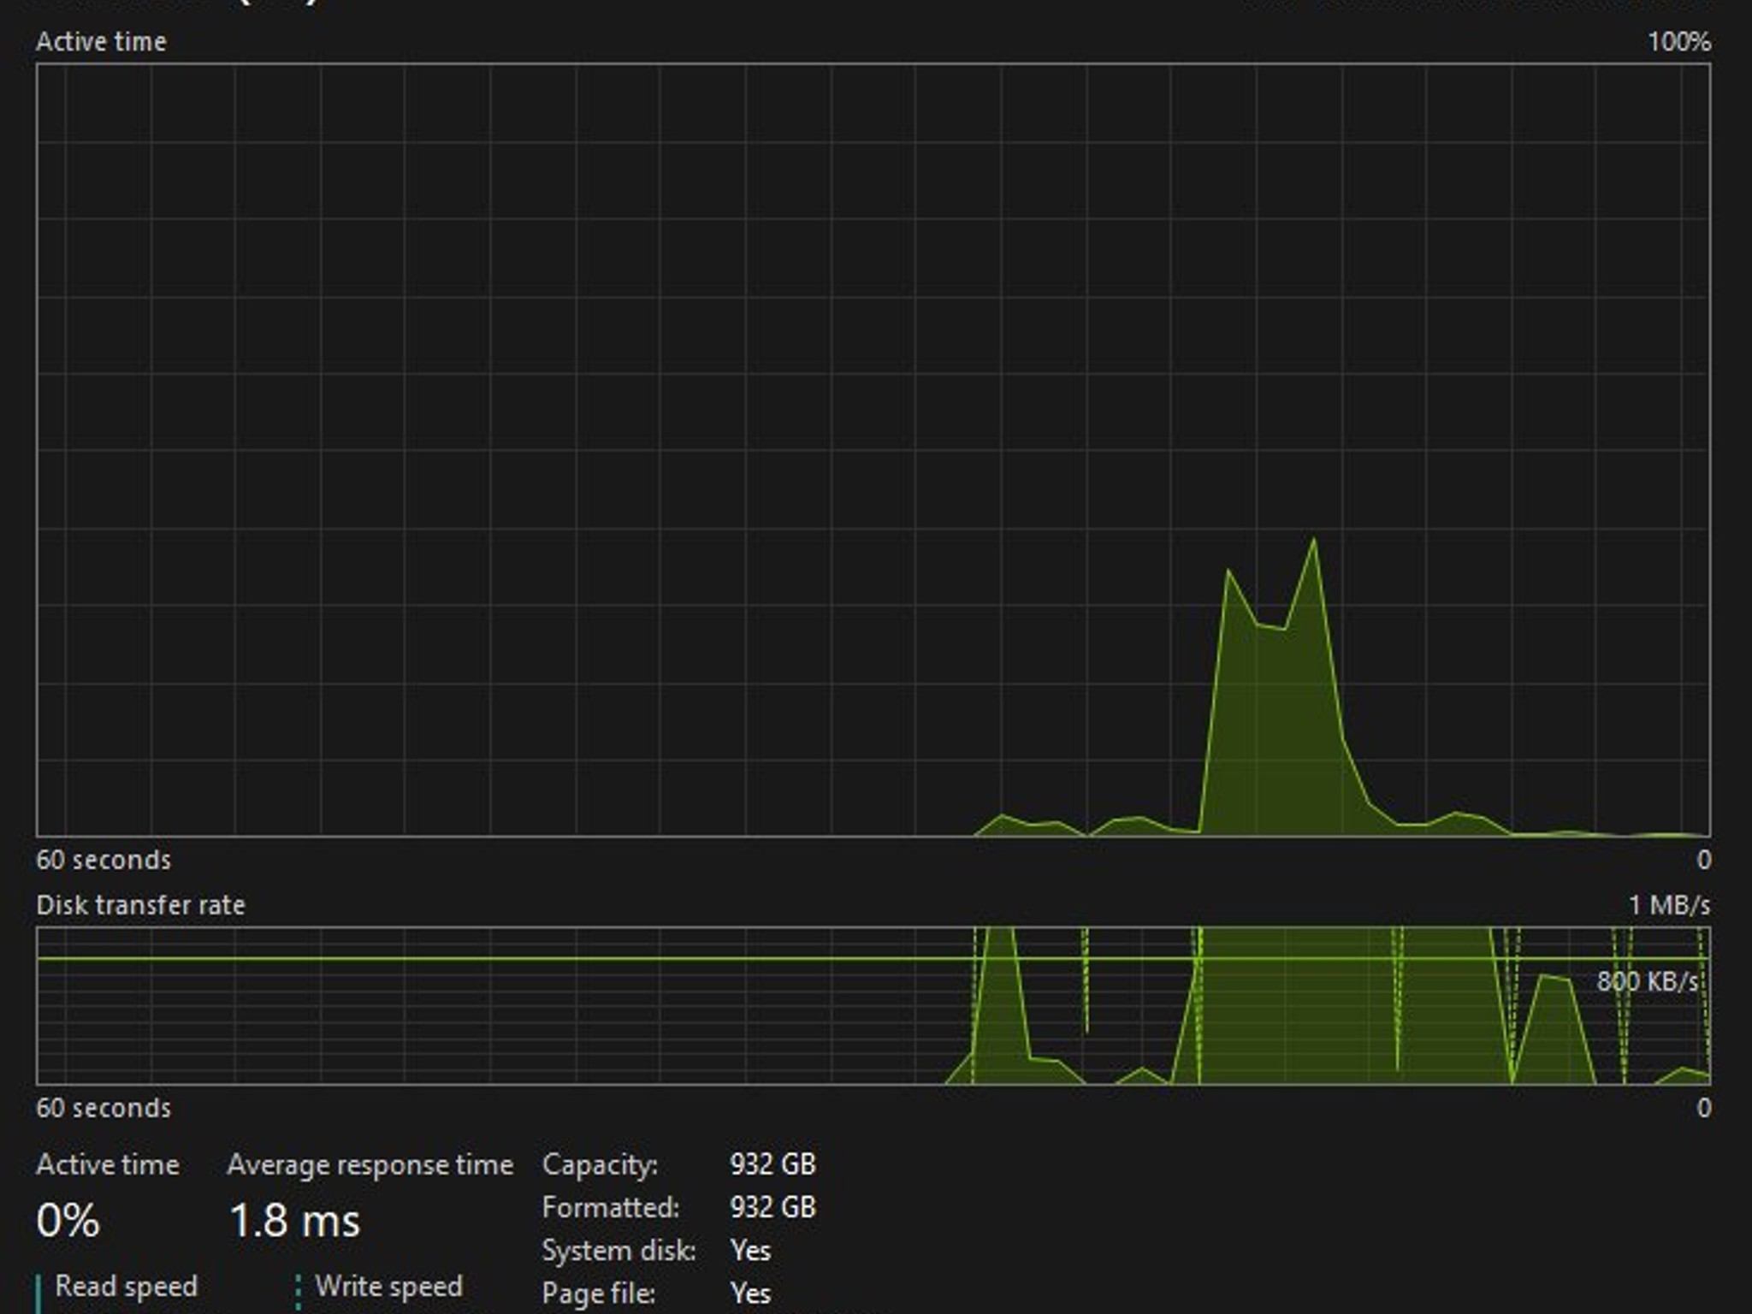Click the Read speed legend label

coord(126,1287)
